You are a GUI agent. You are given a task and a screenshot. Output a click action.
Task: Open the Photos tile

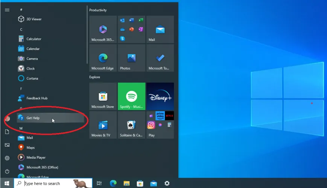131,58
